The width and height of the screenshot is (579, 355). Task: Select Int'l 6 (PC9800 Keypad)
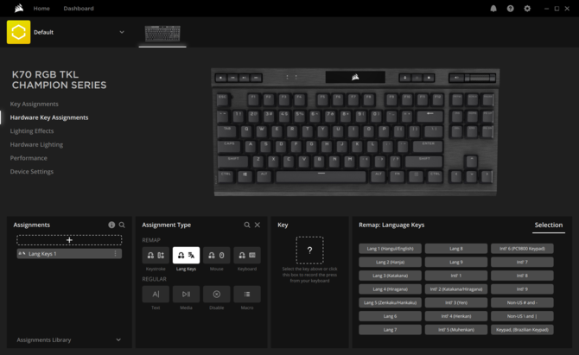pyautogui.click(x=522, y=249)
